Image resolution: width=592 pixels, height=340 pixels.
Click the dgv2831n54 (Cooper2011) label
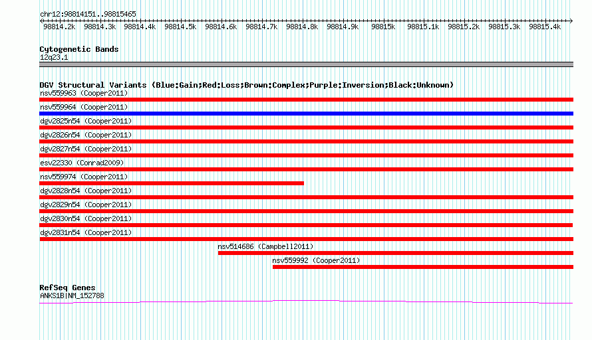pyautogui.click(x=86, y=232)
